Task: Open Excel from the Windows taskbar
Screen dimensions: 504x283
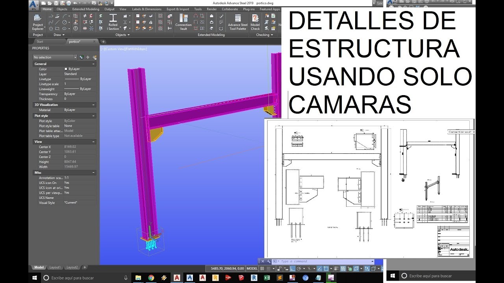Action: 267,277
